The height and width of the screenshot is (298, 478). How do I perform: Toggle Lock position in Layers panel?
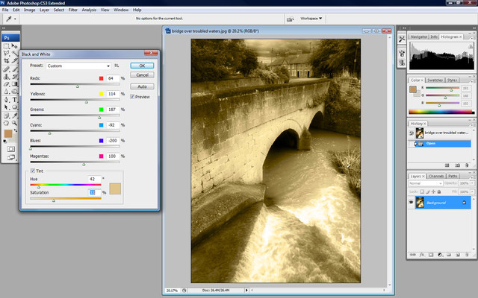pyautogui.click(x=433, y=192)
